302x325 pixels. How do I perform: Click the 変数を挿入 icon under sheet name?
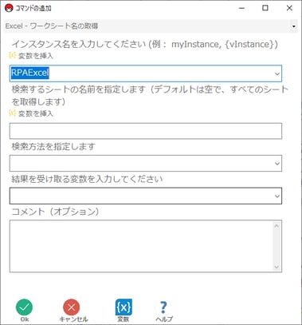click(12, 113)
